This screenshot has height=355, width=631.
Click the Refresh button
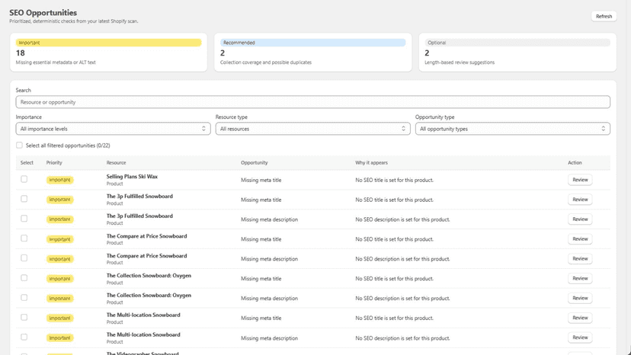[x=604, y=17]
